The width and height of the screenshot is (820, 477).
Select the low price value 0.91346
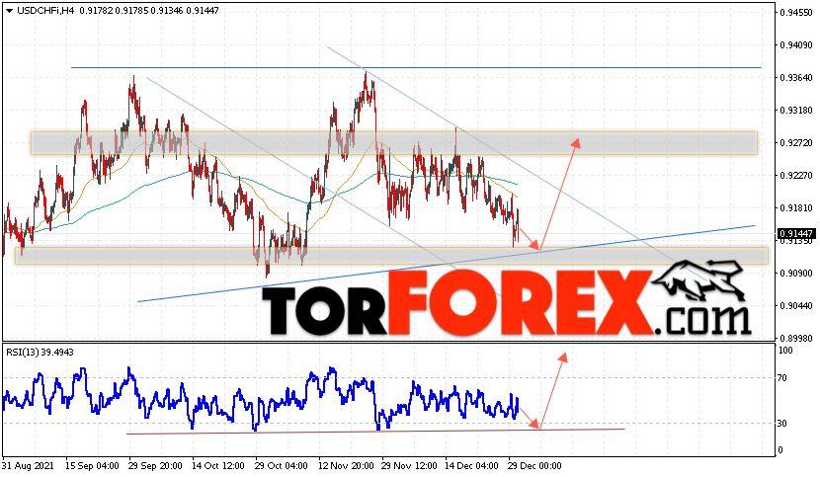pos(167,11)
